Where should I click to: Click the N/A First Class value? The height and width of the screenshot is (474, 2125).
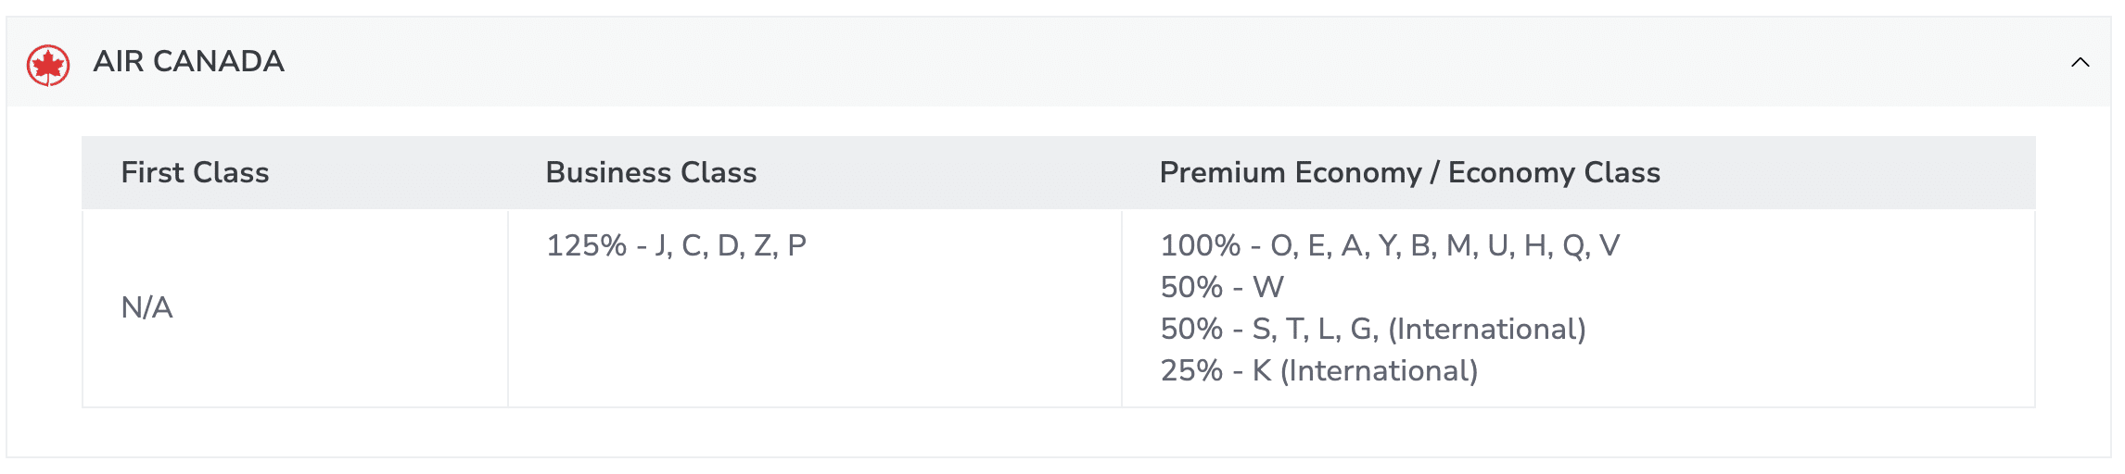(x=146, y=307)
